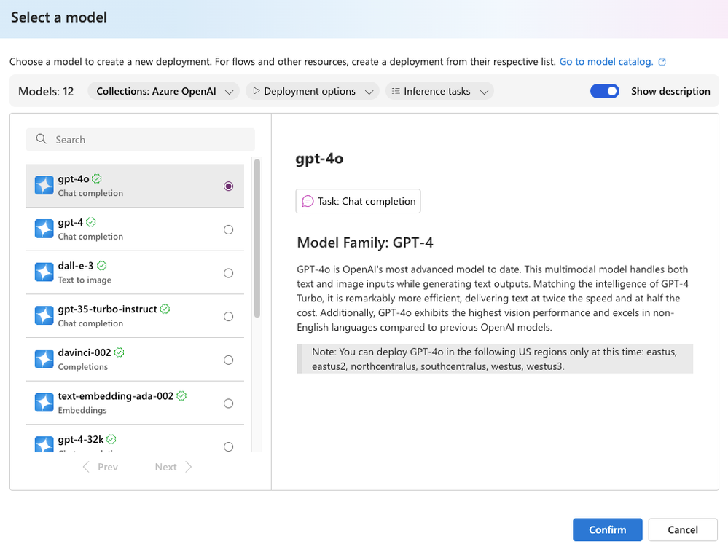Click the 'Chat completion' text under gpt-35-turbo-instruct
This screenshot has width=728, height=552.
[x=90, y=323]
